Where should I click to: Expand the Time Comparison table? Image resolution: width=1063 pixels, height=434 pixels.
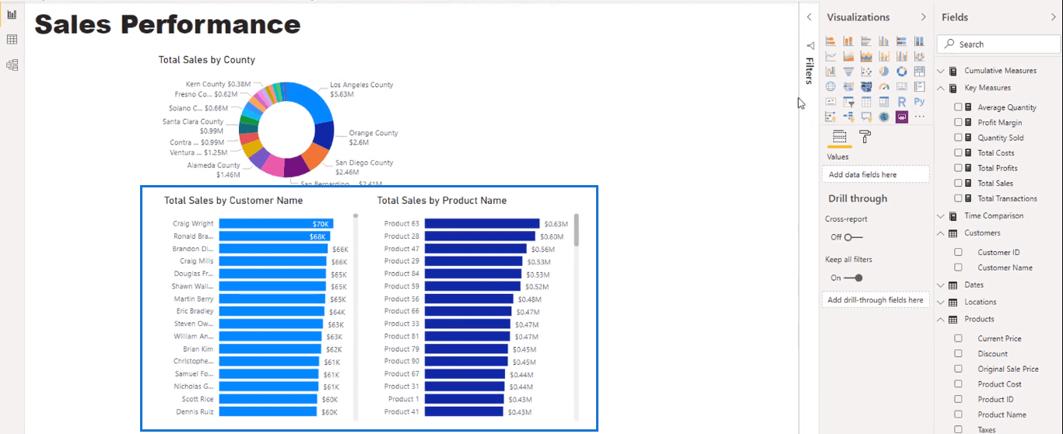941,216
